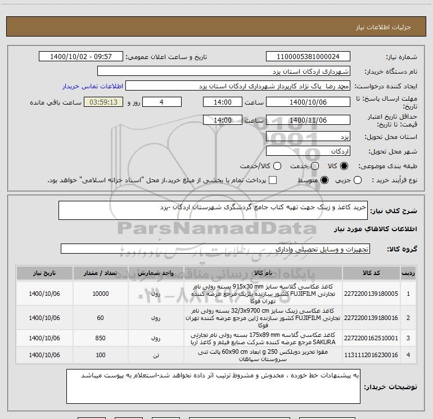Click product code 2272200139180016

click(371, 318)
